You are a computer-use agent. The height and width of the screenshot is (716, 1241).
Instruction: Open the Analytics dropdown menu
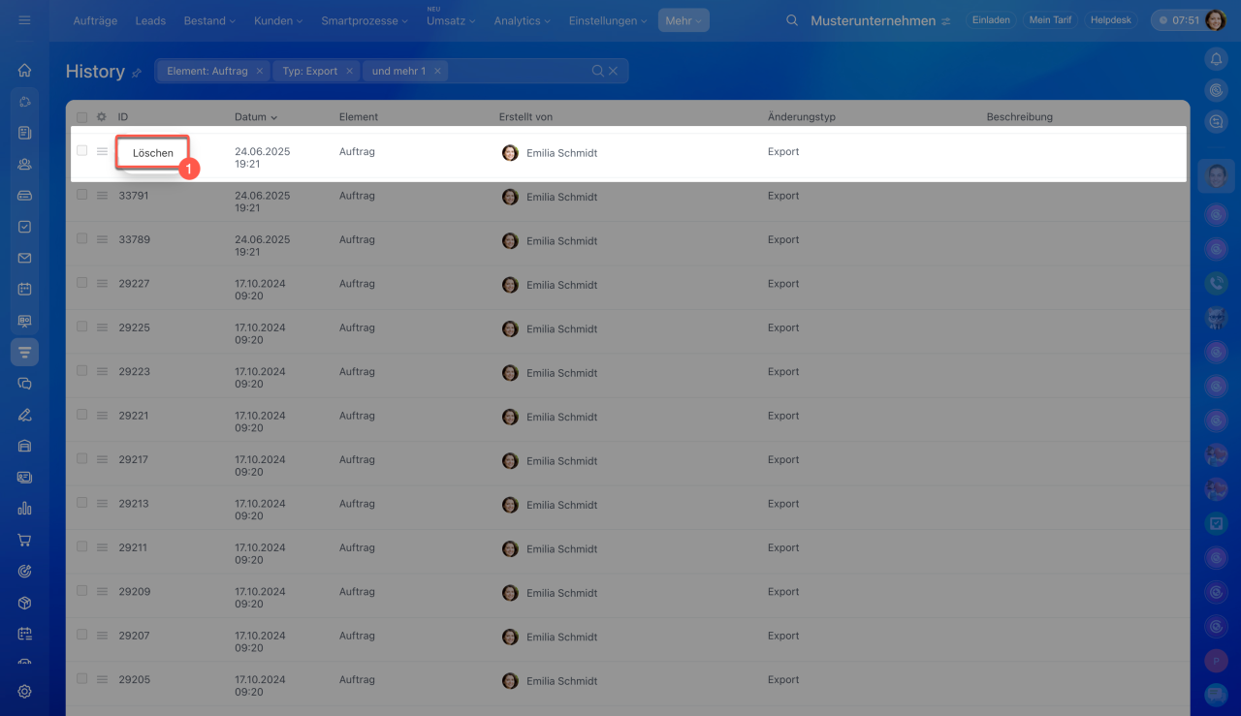coord(522,20)
